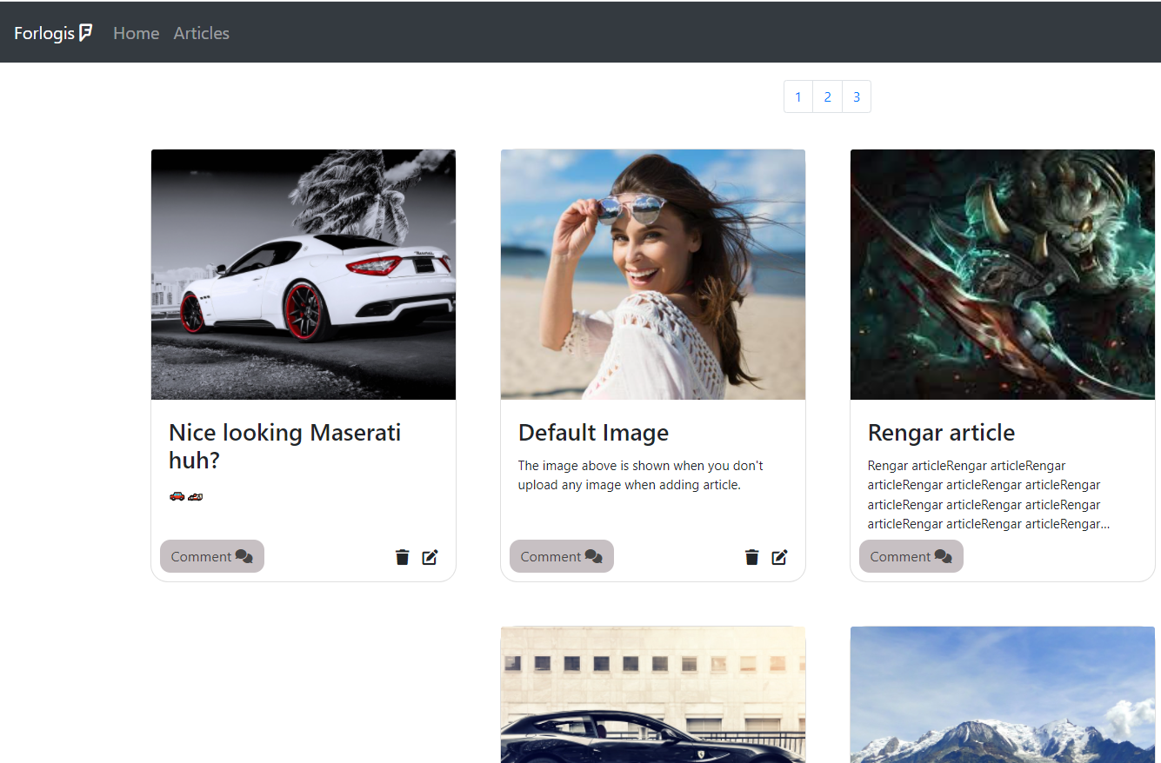Delete the Default Image article via trash icon

coord(751,557)
